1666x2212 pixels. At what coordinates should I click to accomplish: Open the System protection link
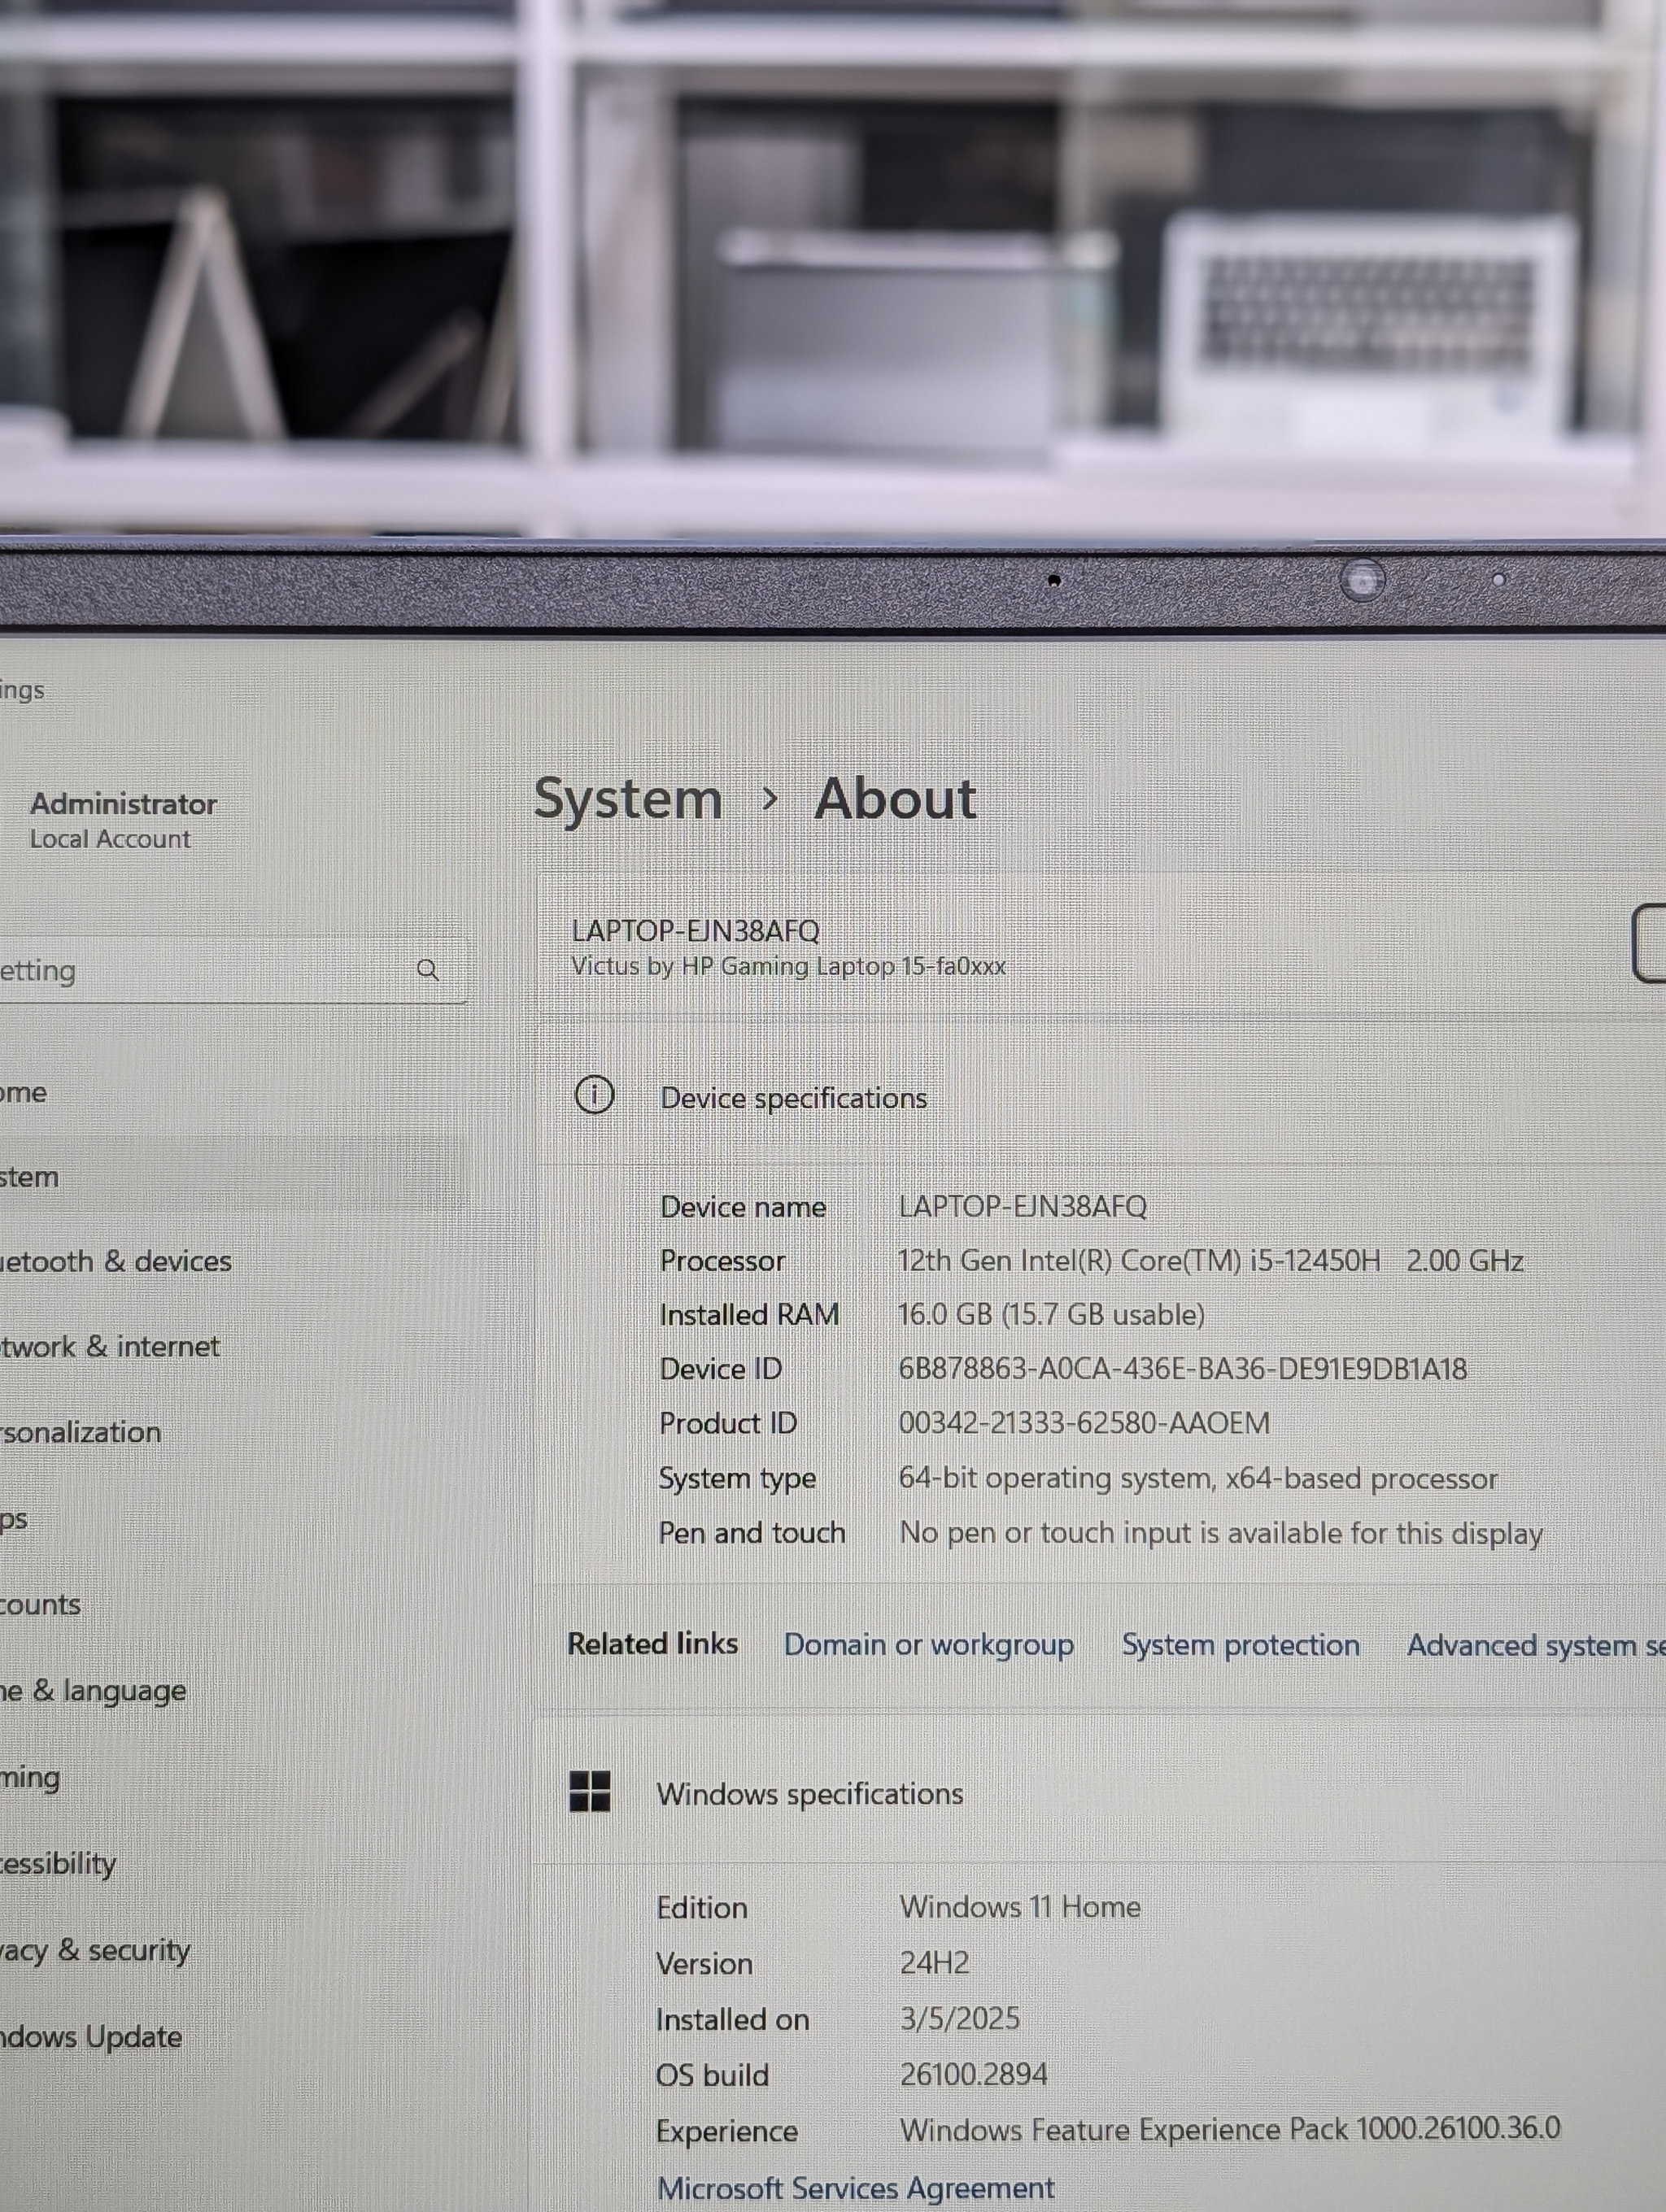[x=1240, y=1644]
